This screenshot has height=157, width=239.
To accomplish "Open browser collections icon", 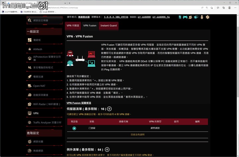I will 224,8.
